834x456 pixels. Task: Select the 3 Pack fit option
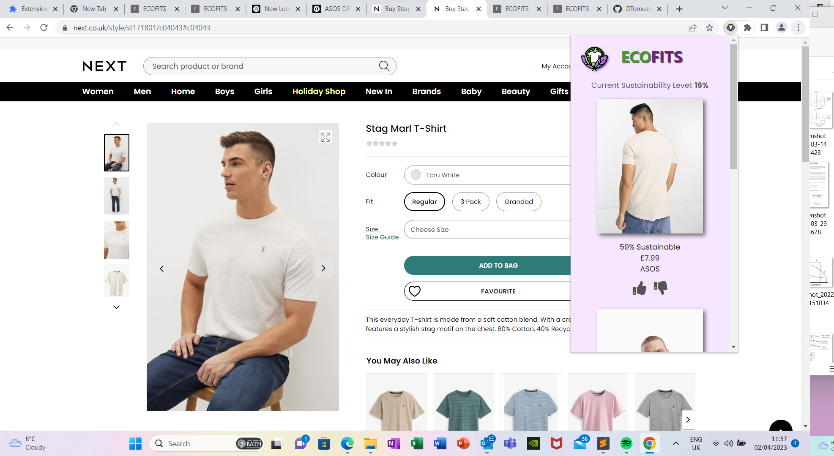pyautogui.click(x=470, y=202)
